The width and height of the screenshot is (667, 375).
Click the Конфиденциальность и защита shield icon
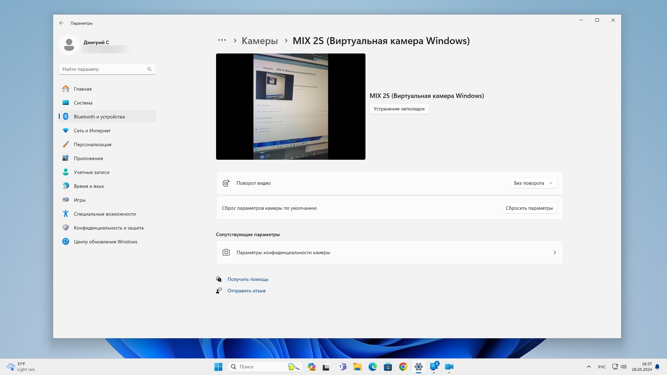coord(66,228)
